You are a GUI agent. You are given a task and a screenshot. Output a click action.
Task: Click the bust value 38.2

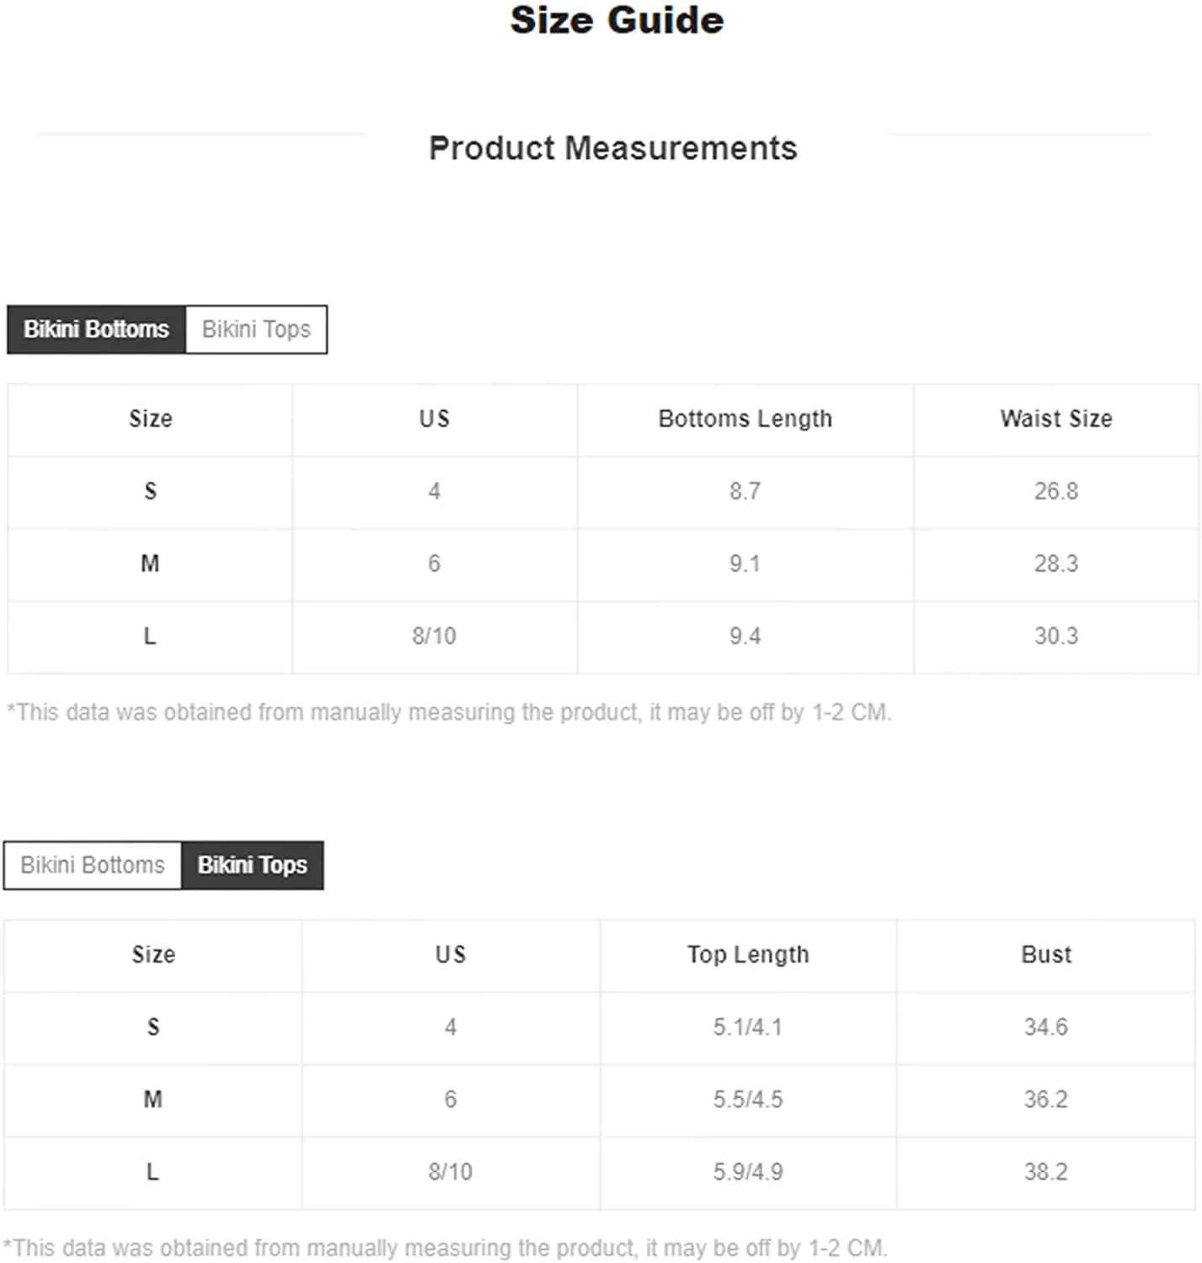(x=1046, y=1171)
